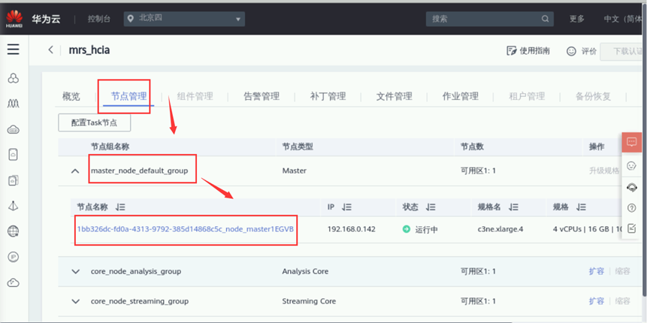
Task: Click the 评价 rating link
Action: (582, 51)
